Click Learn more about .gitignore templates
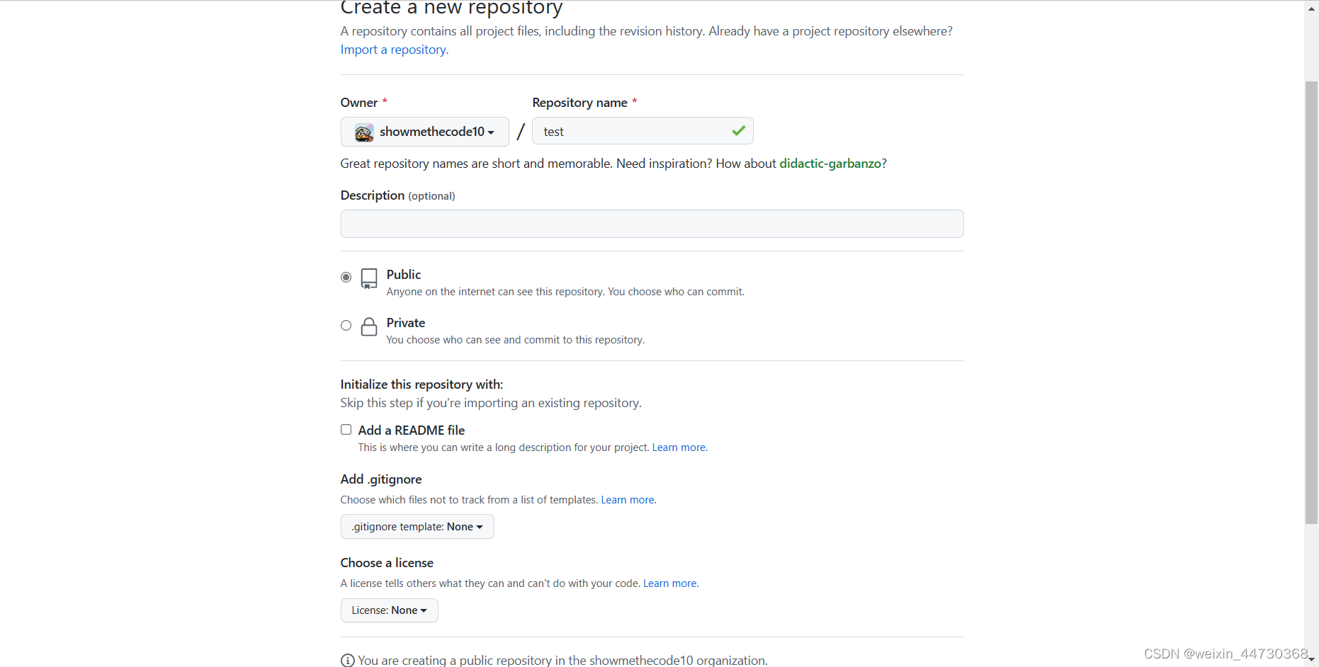This screenshot has height=667, width=1319. tap(627, 499)
